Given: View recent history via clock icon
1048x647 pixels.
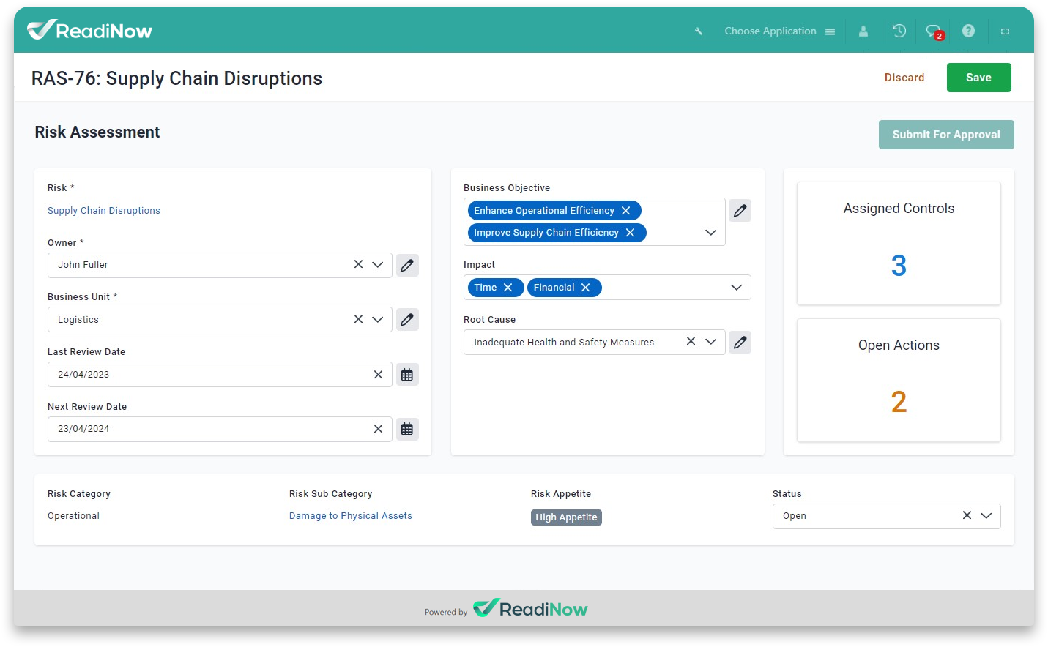Looking at the screenshot, I should tap(899, 31).
